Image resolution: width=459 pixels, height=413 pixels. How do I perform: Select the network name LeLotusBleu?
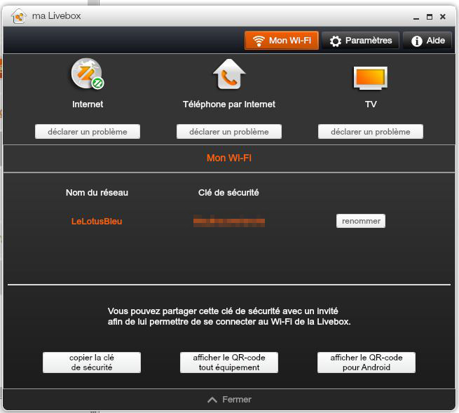[97, 221]
